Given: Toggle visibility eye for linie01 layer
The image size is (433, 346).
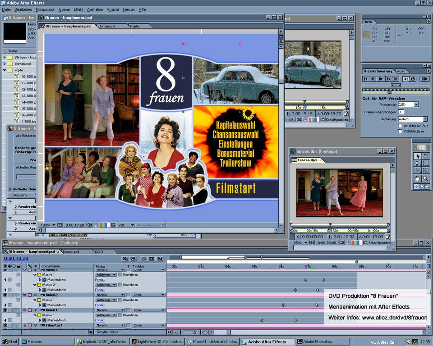Looking at the screenshot, I should pos(5,310).
